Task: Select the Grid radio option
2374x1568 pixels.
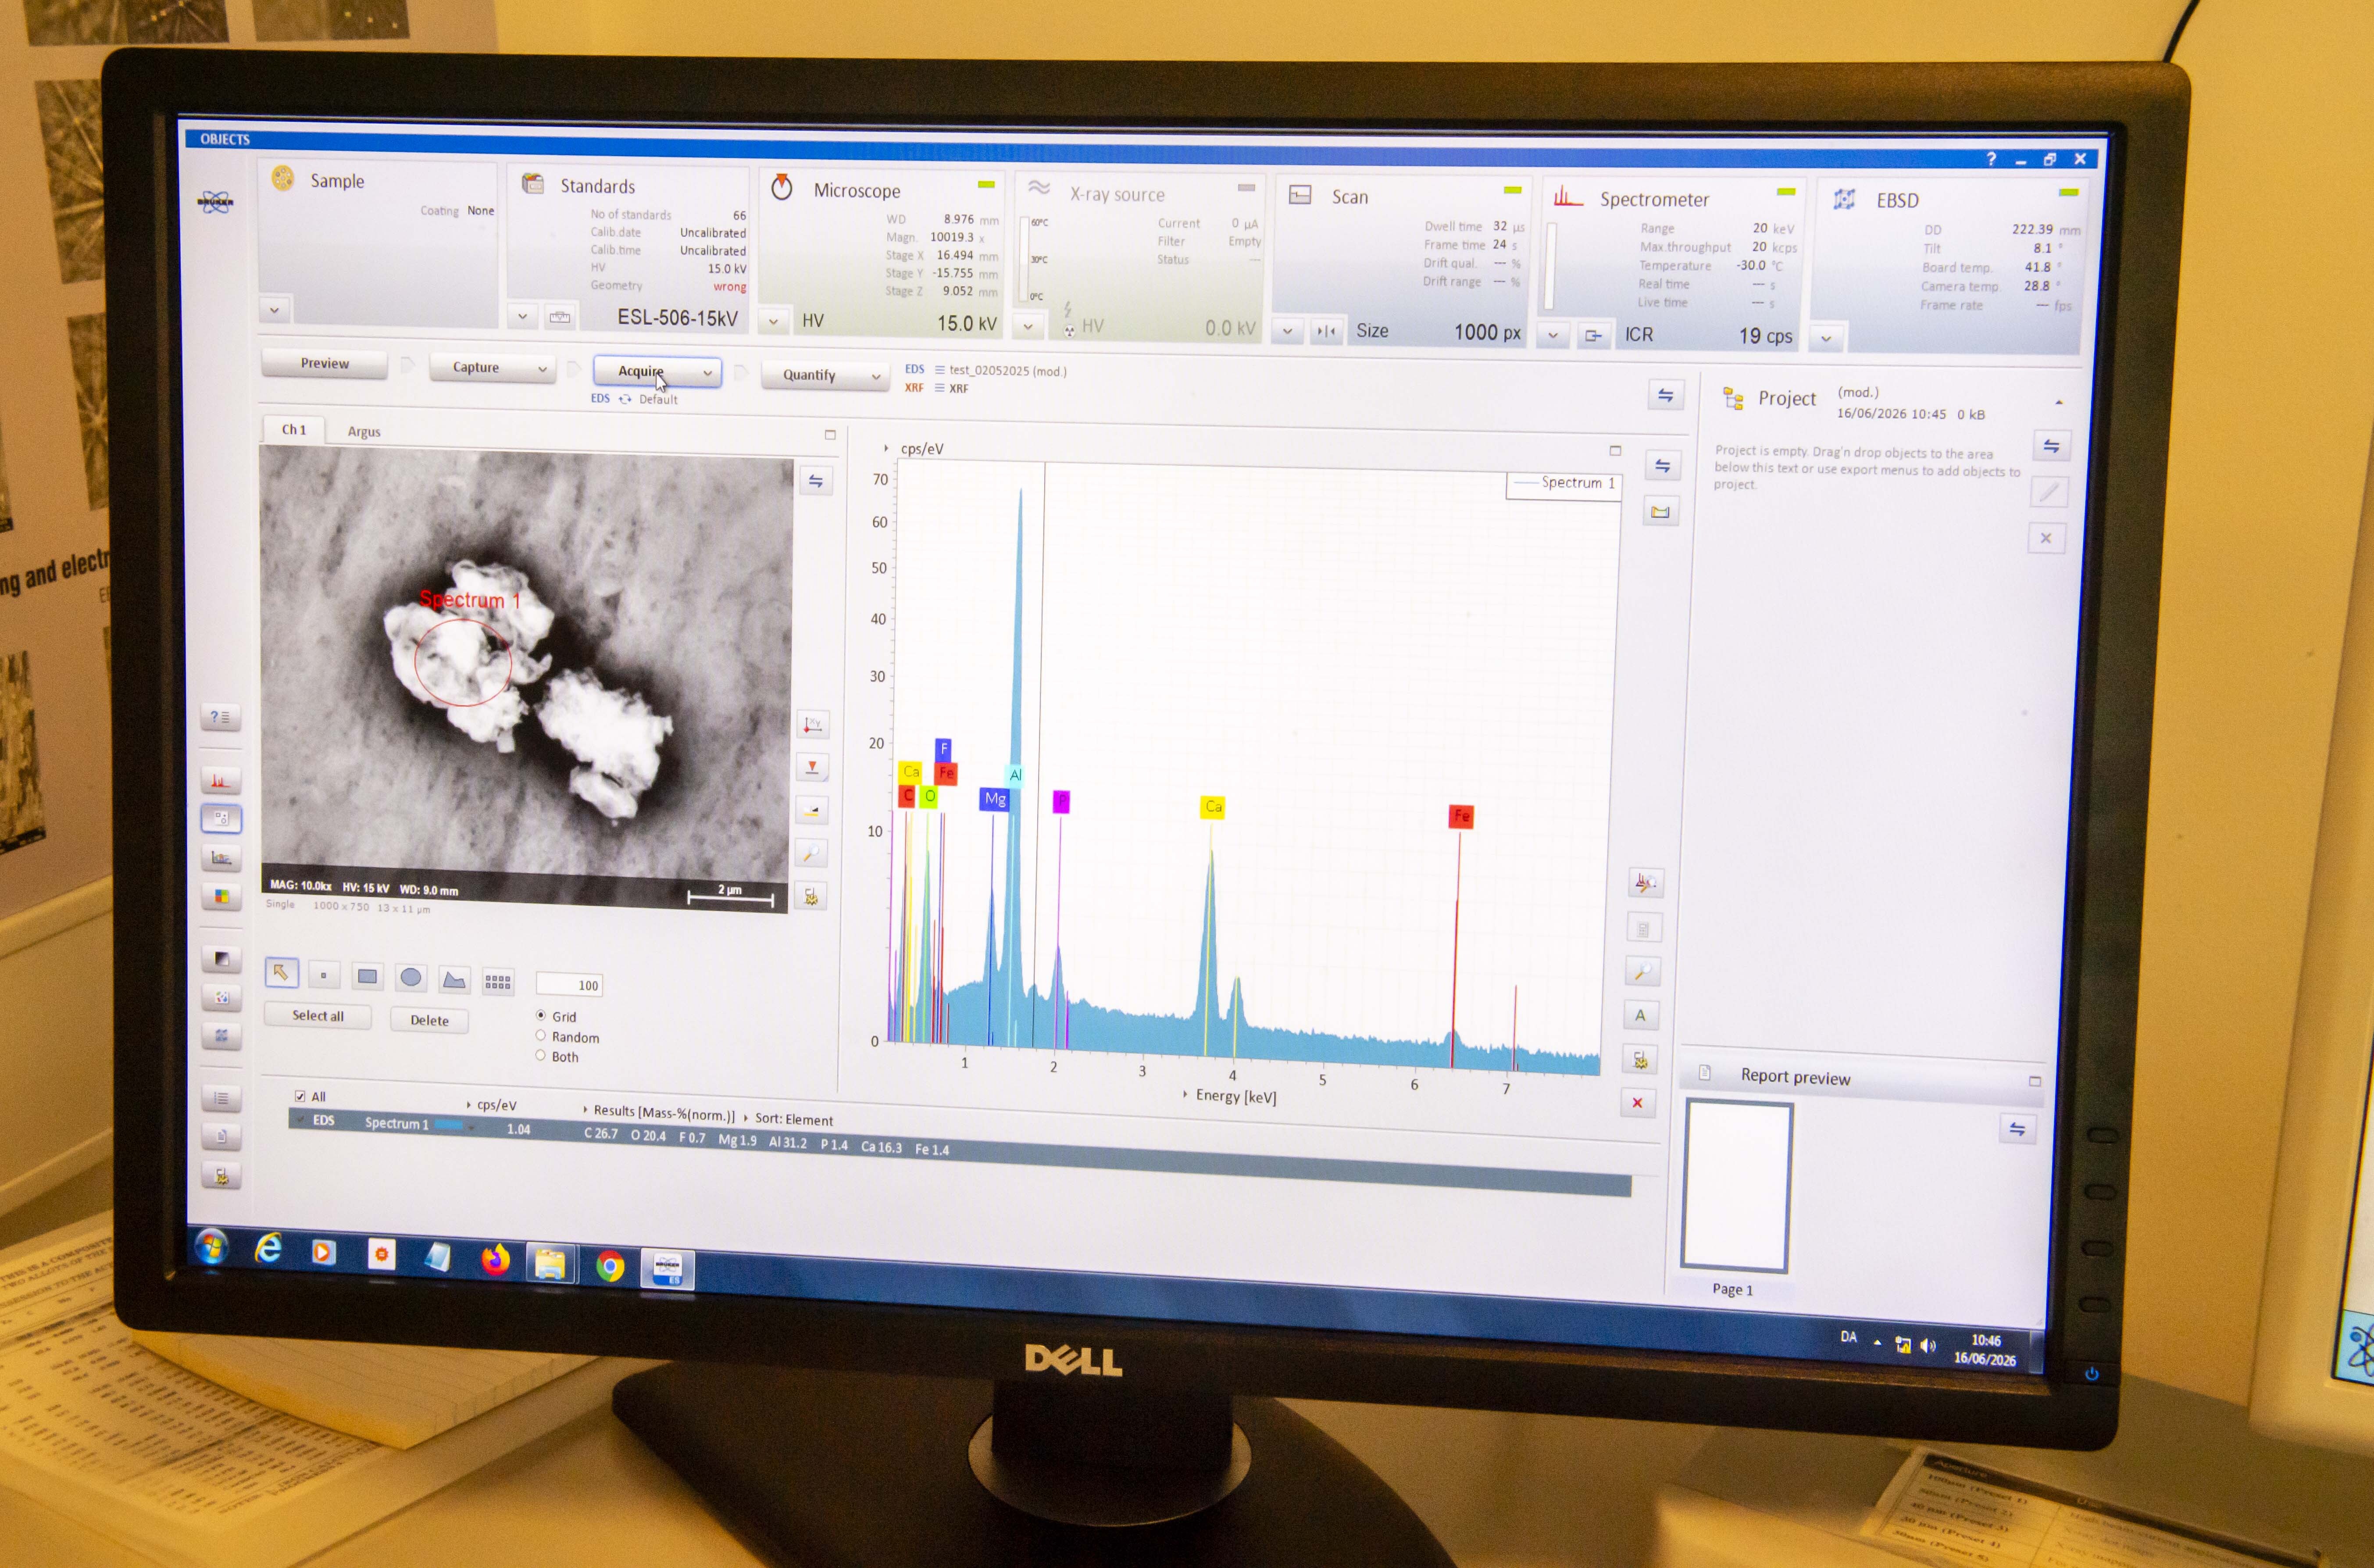Action: pos(541,1015)
